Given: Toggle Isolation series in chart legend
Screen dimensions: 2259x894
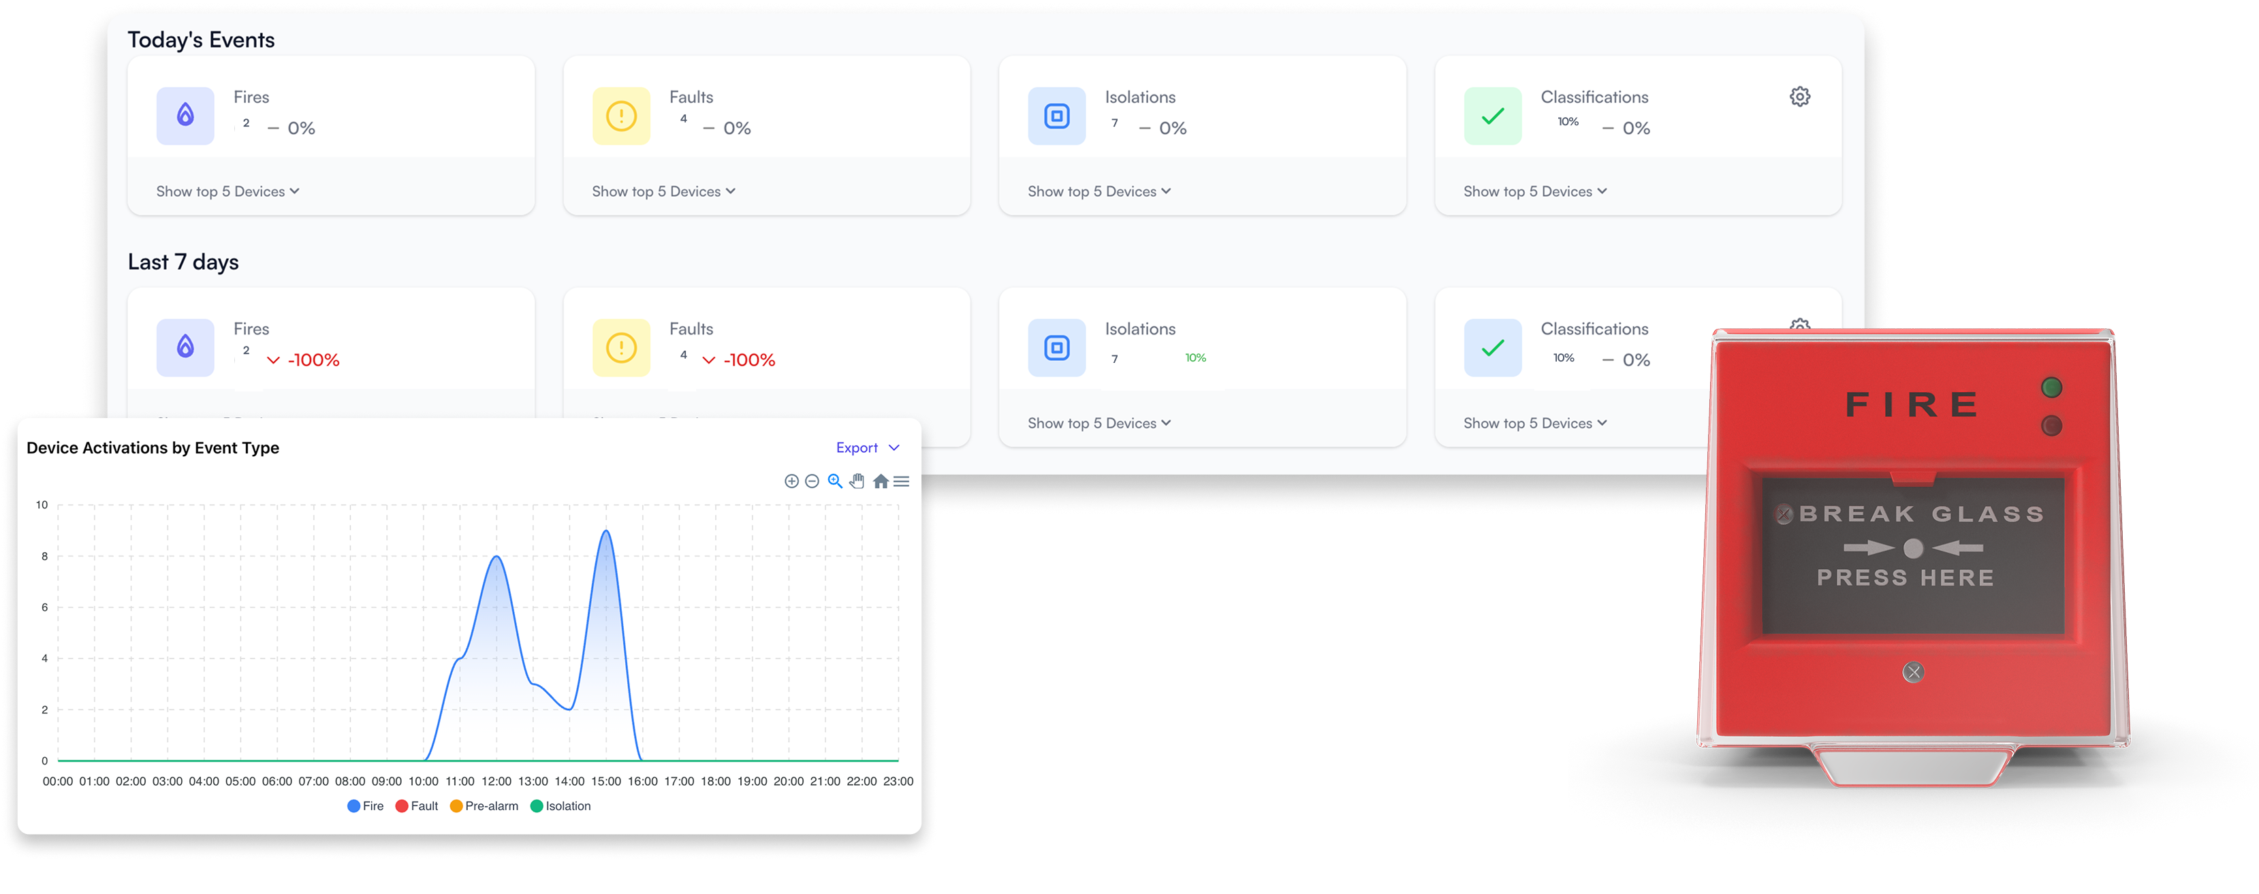Looking at the screenshot, I should 560,806.
